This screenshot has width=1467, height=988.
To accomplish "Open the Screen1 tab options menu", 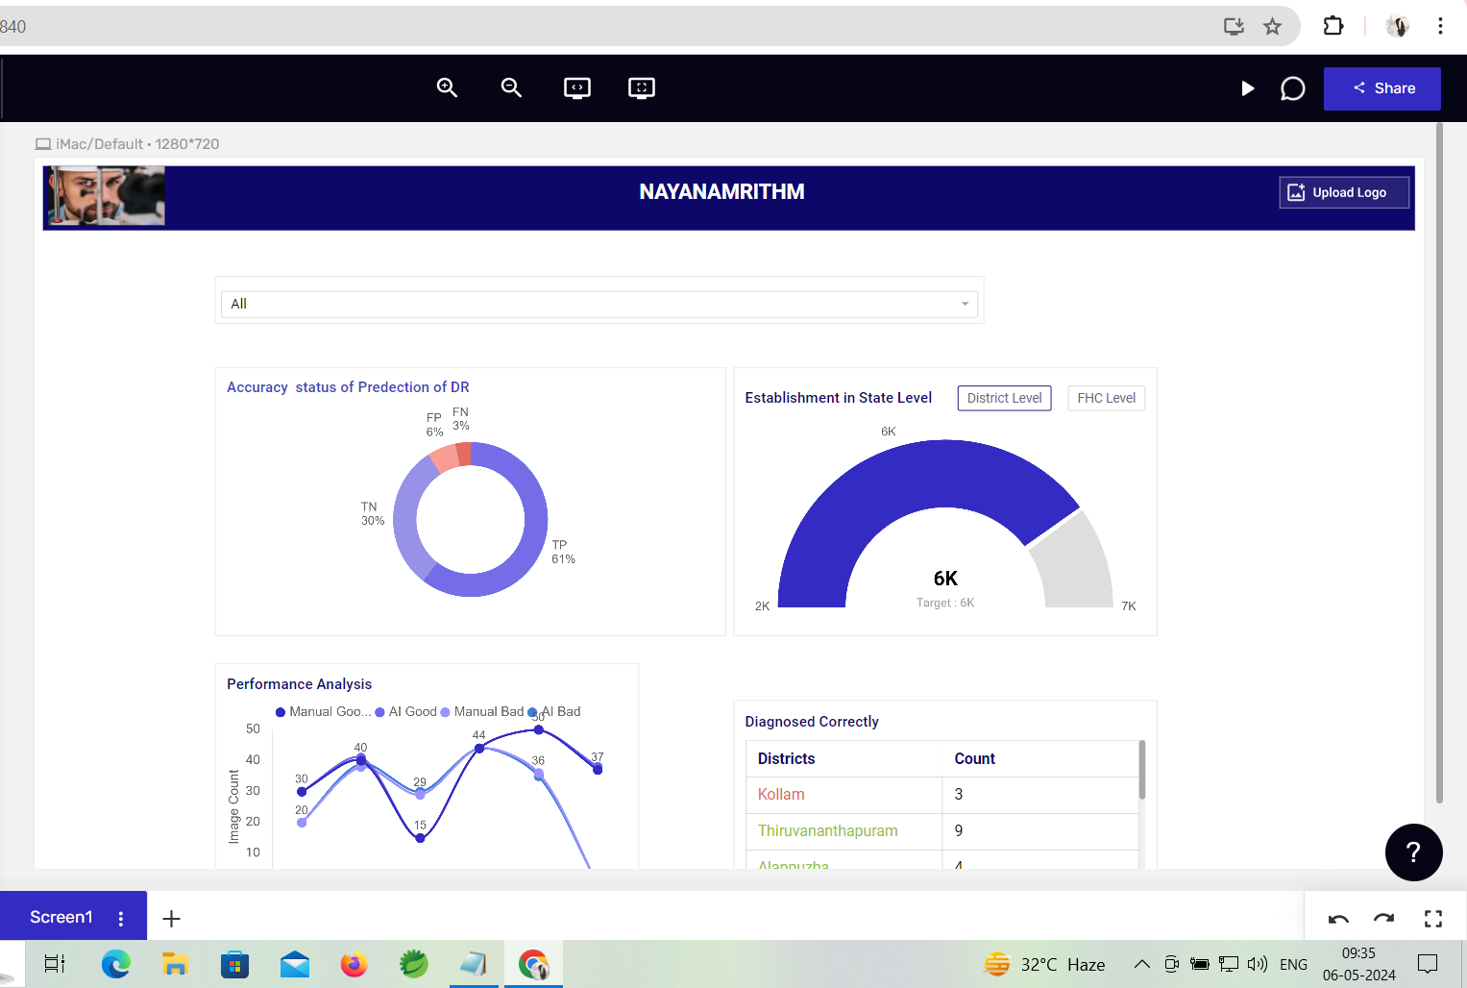I will pos(121,919).
